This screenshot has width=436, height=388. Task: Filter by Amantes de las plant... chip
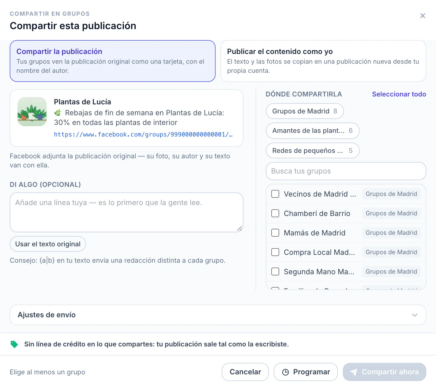(313, 130)
